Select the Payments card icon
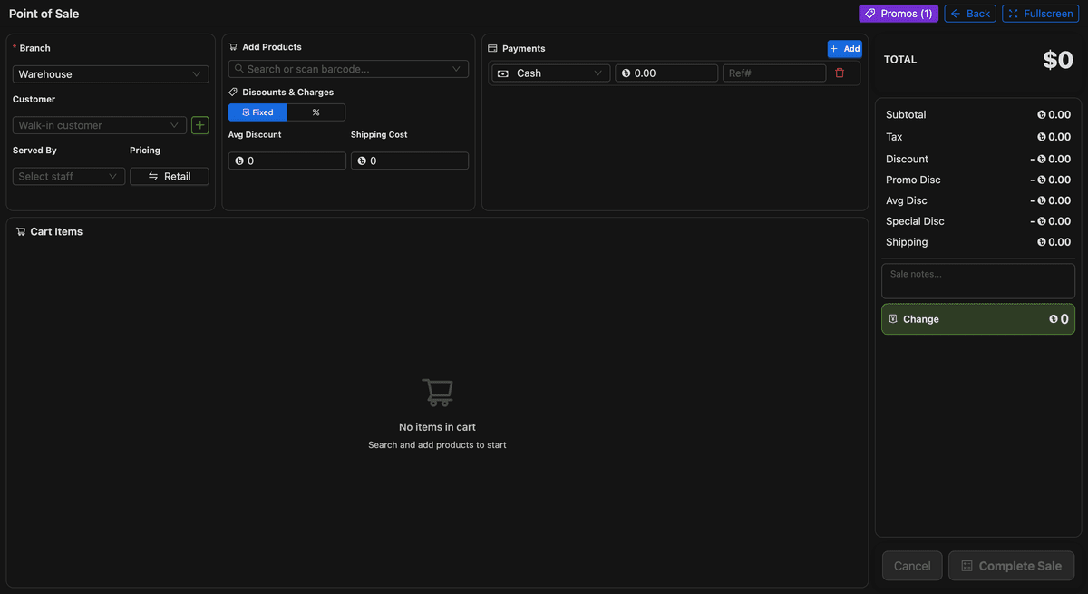 pos(492,49)
